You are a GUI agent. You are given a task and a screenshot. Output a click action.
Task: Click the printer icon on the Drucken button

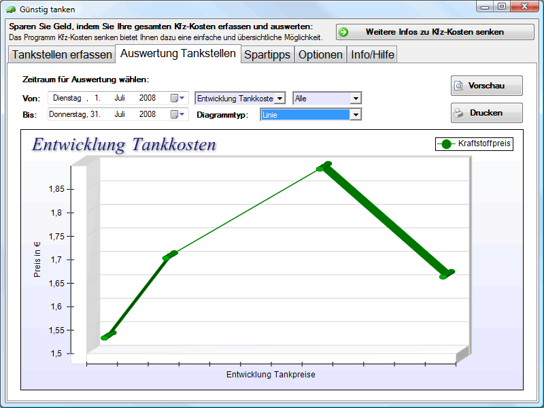pos(459,113)
